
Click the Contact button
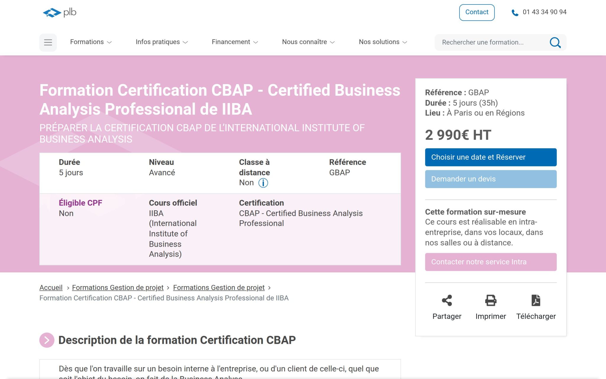(477, 12)
